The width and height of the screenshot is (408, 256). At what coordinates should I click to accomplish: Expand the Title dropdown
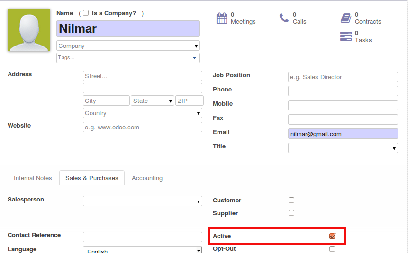394,148
